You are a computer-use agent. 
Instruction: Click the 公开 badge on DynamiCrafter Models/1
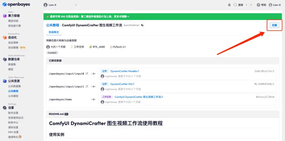pyautogui.click(x=105, y=71)
